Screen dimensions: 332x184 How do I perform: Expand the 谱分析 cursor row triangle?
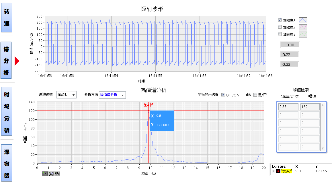pos(273,171)
